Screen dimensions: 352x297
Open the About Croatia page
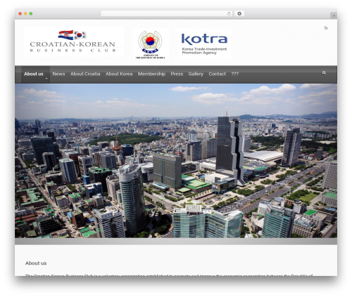point(85,74)
